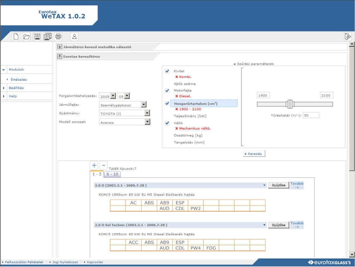This screenshot has width=355, height=267.
Task: Switch to results tab 6 - 10
Action: pyautogui.click(x=112, y=174)
